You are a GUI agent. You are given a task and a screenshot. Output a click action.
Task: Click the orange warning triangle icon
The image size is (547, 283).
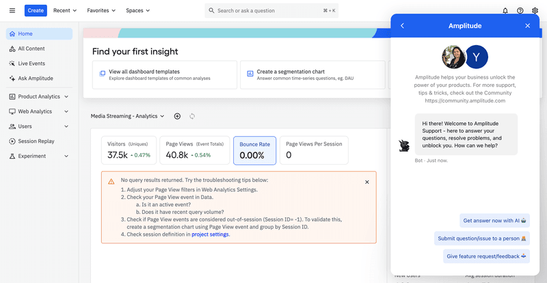tap(111, 181)
